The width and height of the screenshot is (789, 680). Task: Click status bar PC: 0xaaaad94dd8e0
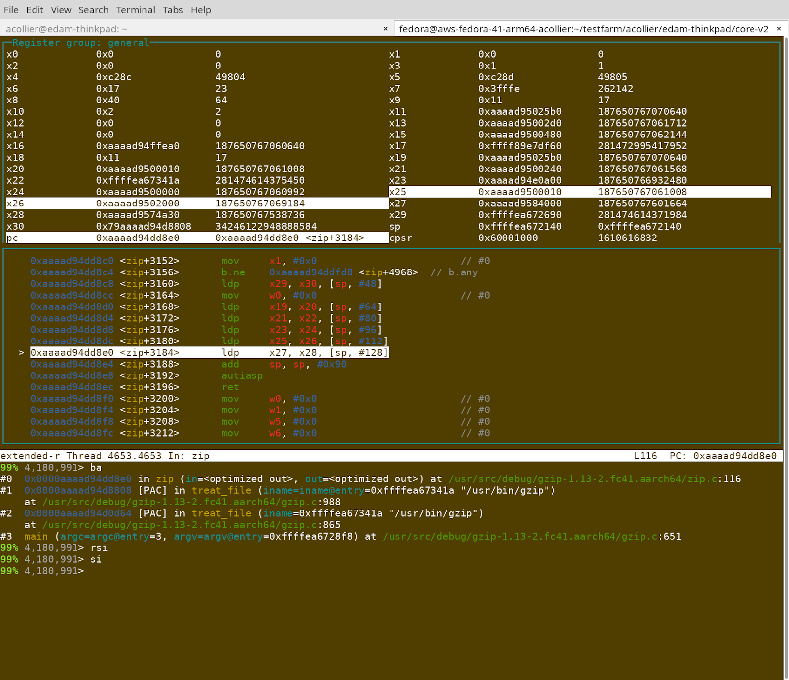pos(723,456)
